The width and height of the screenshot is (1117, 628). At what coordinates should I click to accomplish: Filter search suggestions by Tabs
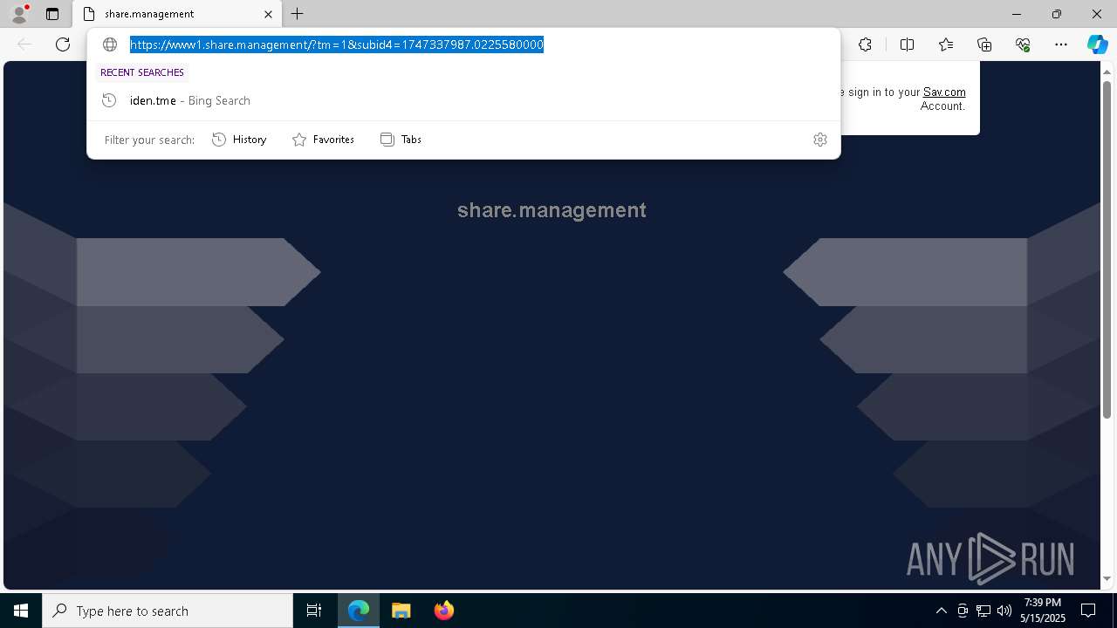(401, 140)
